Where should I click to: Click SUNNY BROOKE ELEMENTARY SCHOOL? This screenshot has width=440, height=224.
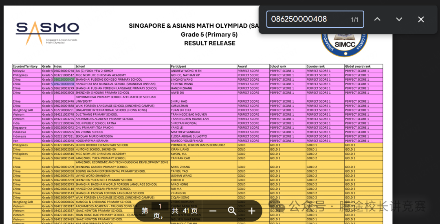tap(102, 145)
